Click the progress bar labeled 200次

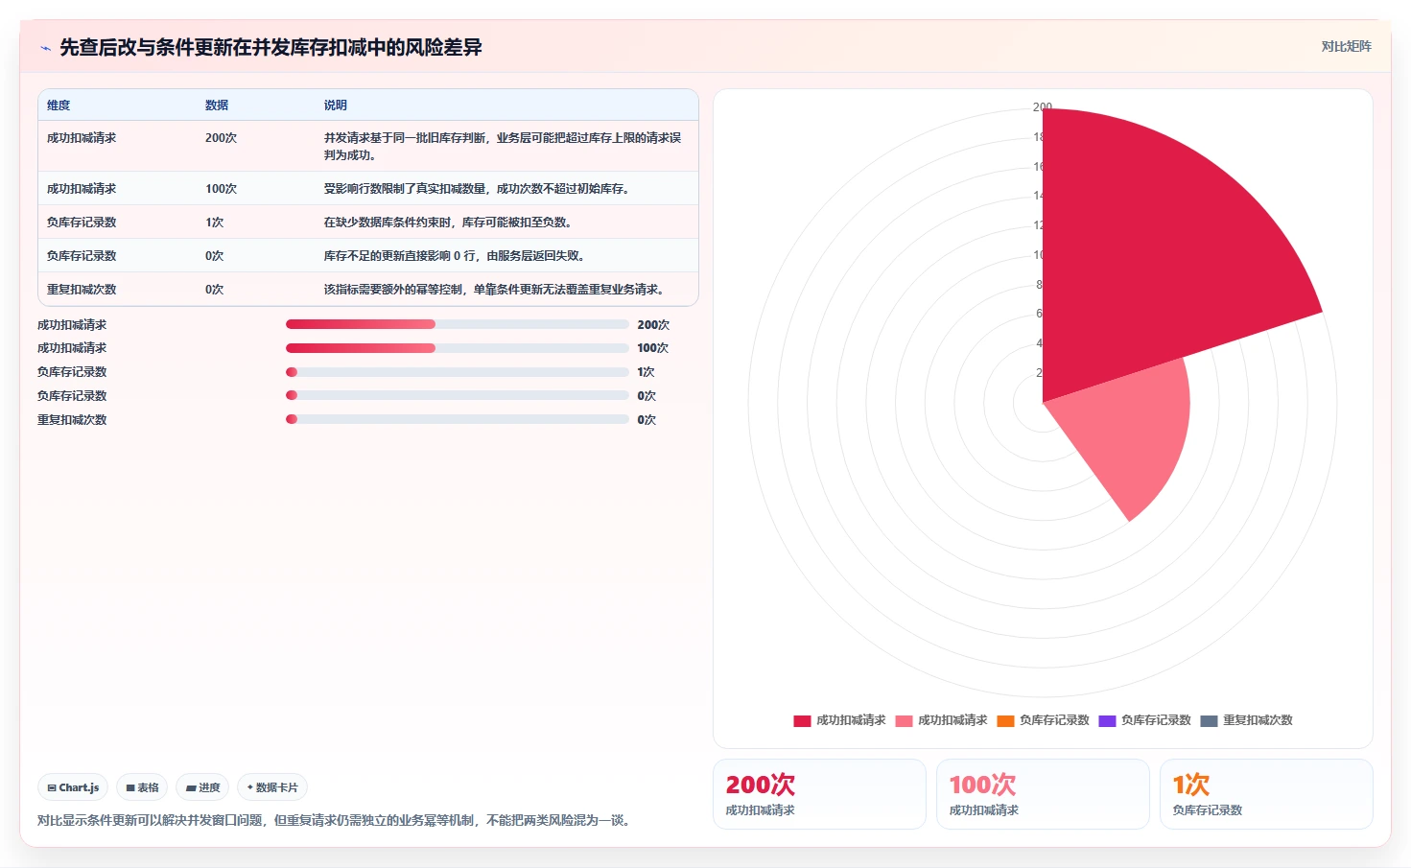click(x=458, y=324)
